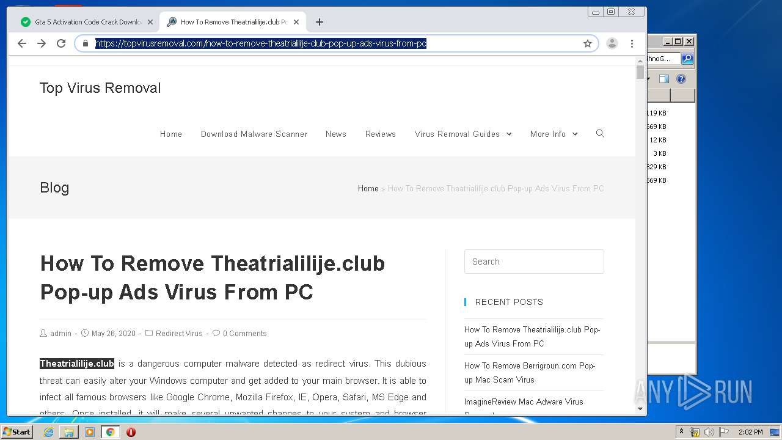Open the Action Center flag tray icon
This screenshot has height=440, width=782.
(724, 432)
